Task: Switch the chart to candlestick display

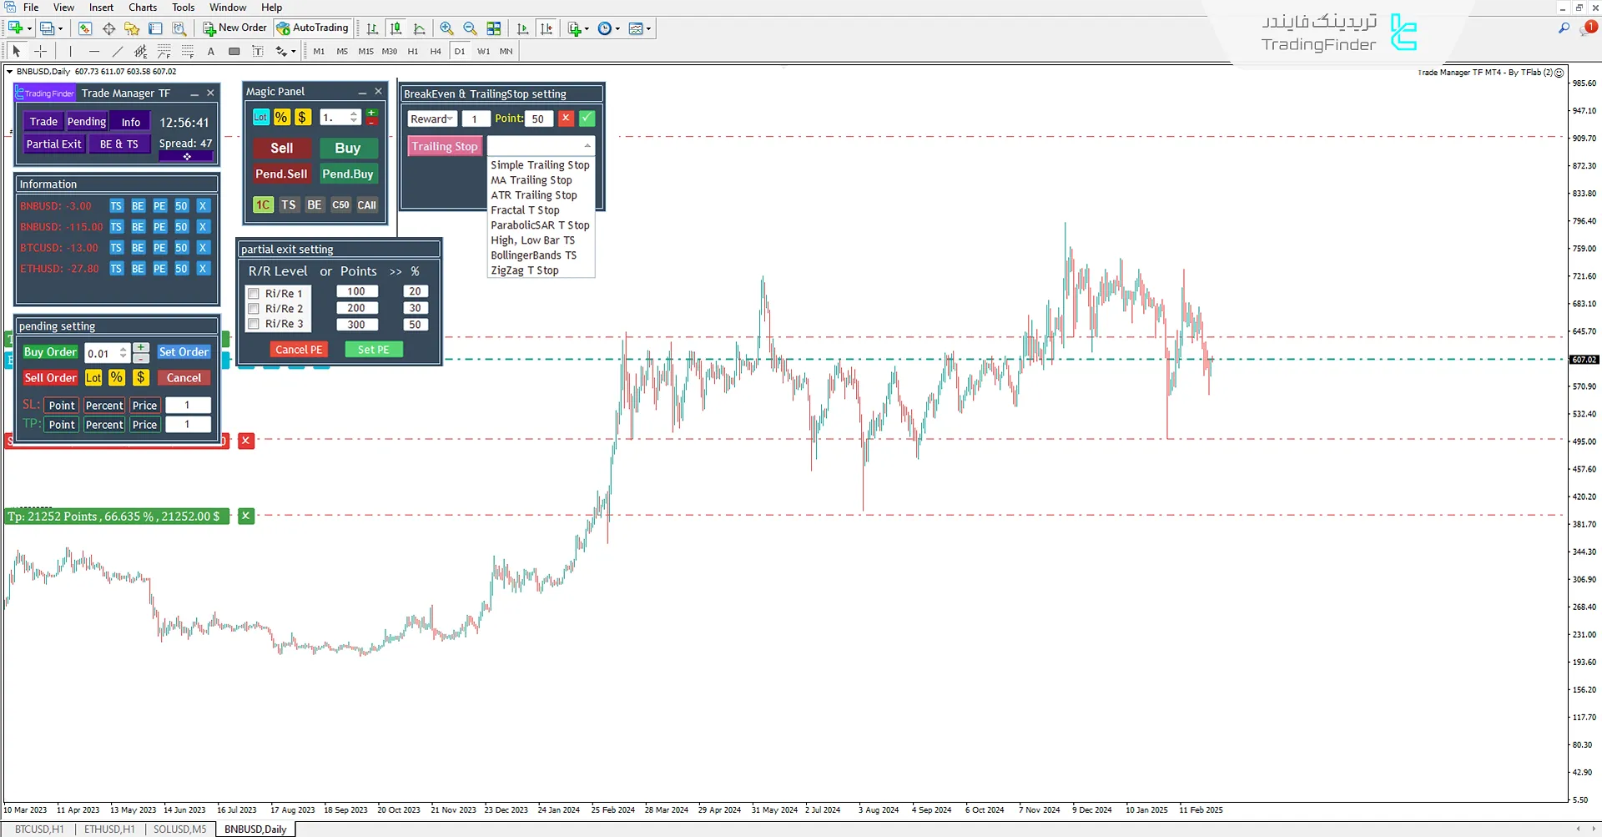Action: (395, 28)
